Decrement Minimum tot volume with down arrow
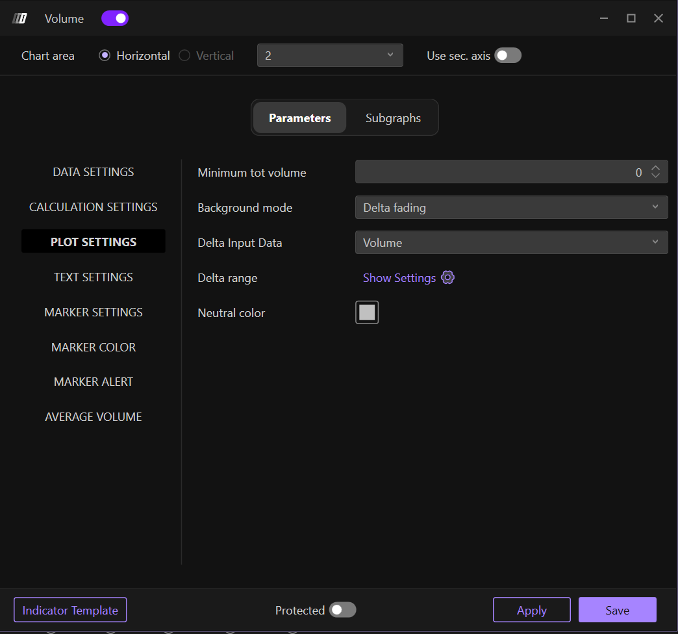 [x=655, y=176]
